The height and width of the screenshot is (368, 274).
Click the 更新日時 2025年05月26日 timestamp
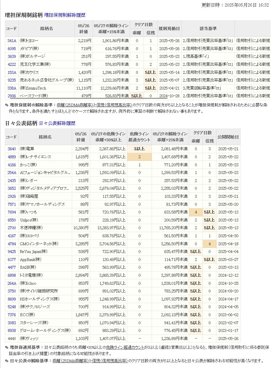pyautogui.click(x=235, y=5)
